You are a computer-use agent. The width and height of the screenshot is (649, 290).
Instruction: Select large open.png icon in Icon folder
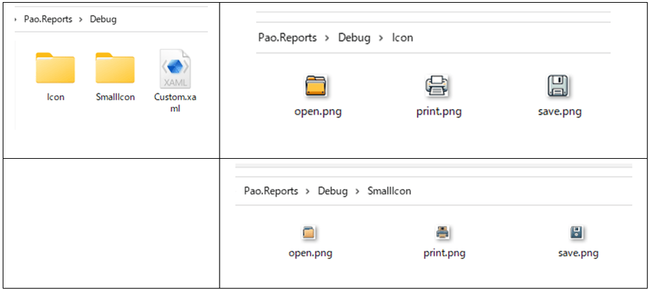click(317, 86)
